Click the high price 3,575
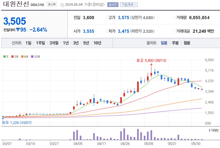220x148 pixels. pos(124,18)
